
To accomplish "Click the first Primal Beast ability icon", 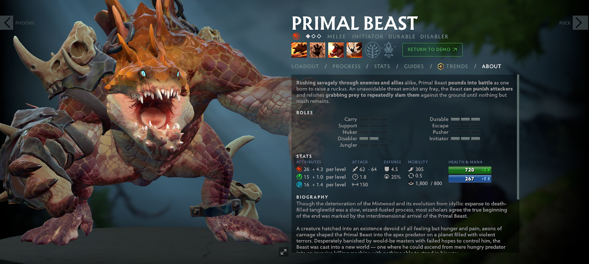I will point(299,50).
